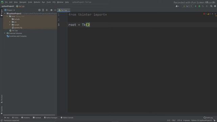Toggle the Structure tool window side tab

(2, 99)
